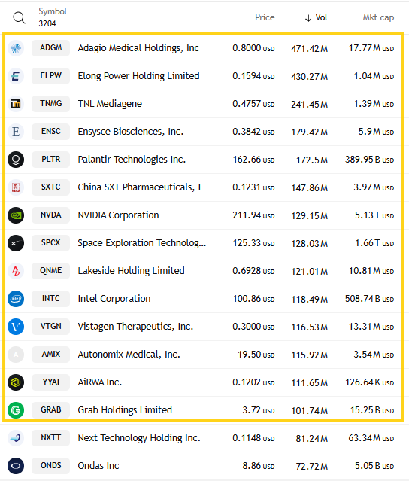Click the 430.27 M volume cell
The width and height of the screenshot is (409, 481).
310,76
